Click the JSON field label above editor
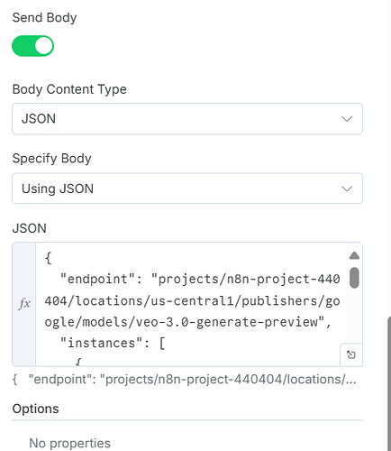This screenshot has width=391, height=451. click(29, 228)
